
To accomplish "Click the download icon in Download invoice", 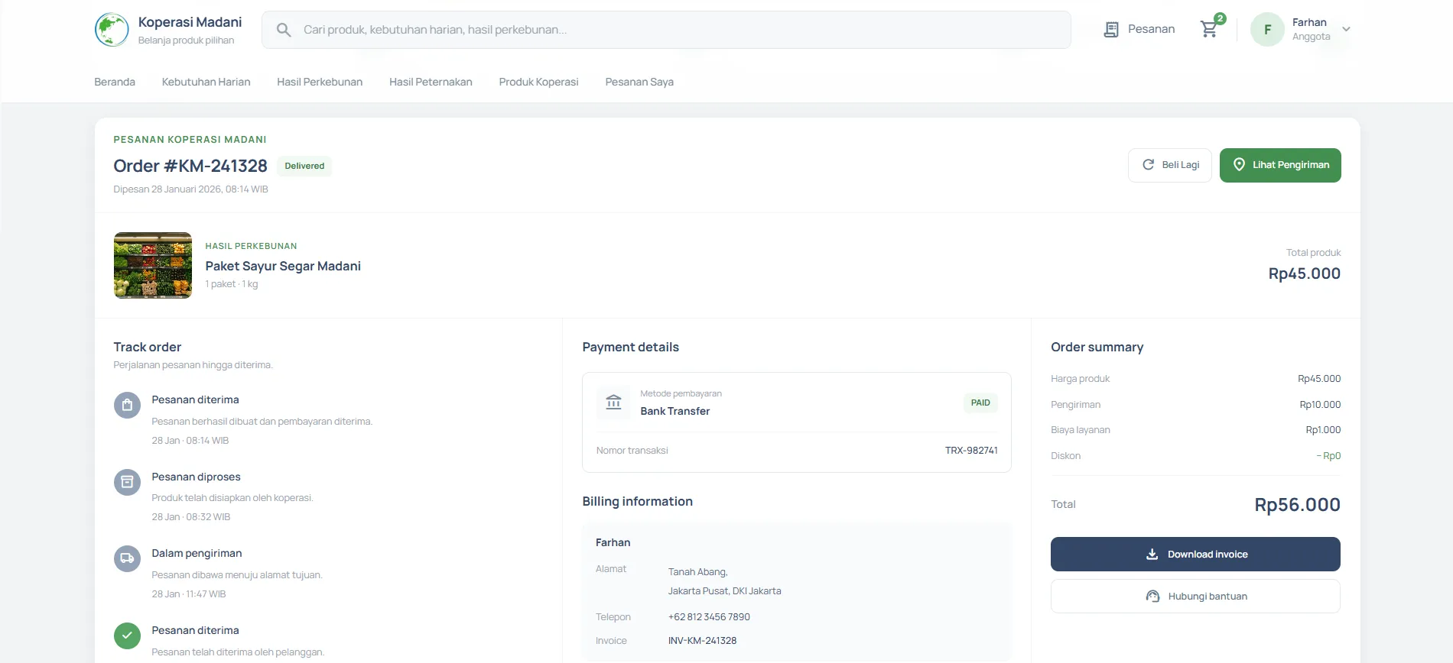I will click(1152, 555).
